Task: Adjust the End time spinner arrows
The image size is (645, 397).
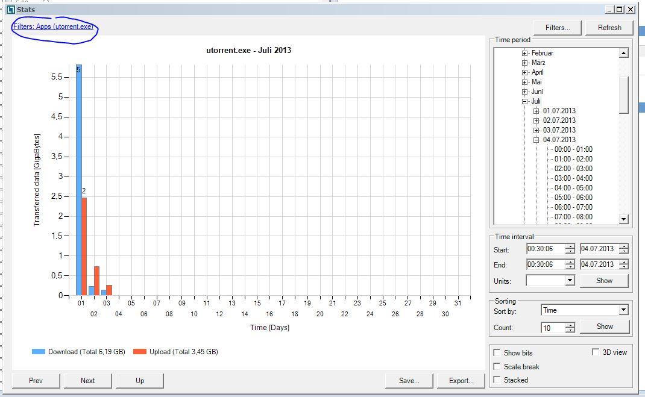Action: click(x=570, y=264)
